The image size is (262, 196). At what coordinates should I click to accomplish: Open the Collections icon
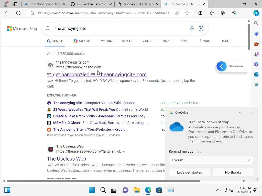(223, 13)
